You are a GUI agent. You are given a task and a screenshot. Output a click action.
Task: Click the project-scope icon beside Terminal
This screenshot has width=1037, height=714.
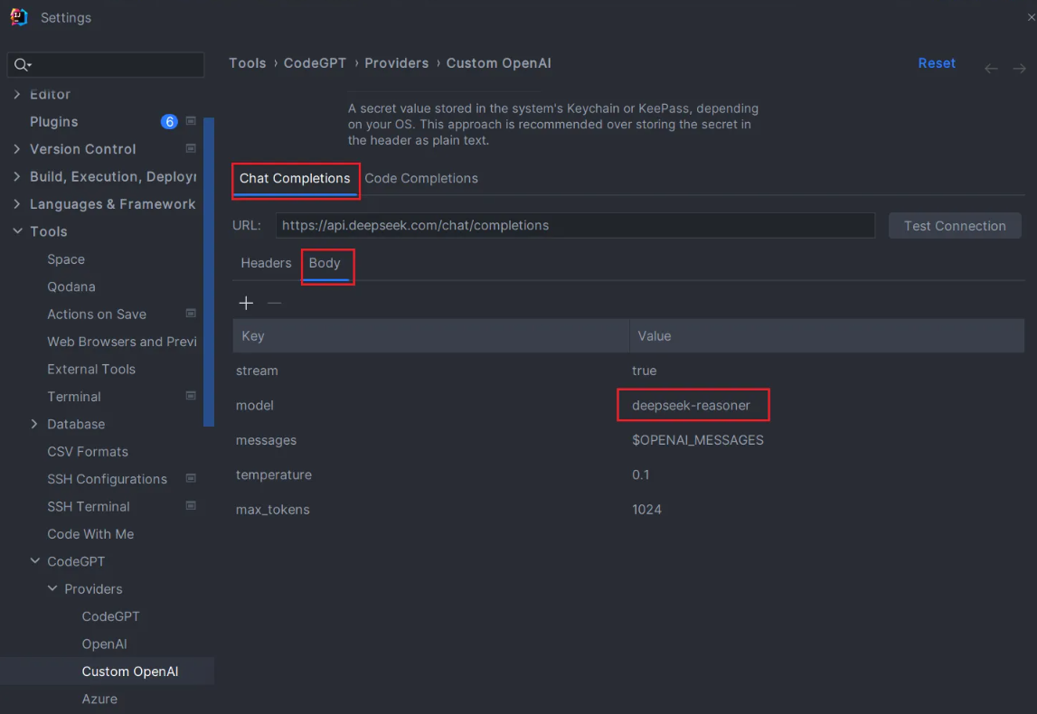(x=191, y=396)
